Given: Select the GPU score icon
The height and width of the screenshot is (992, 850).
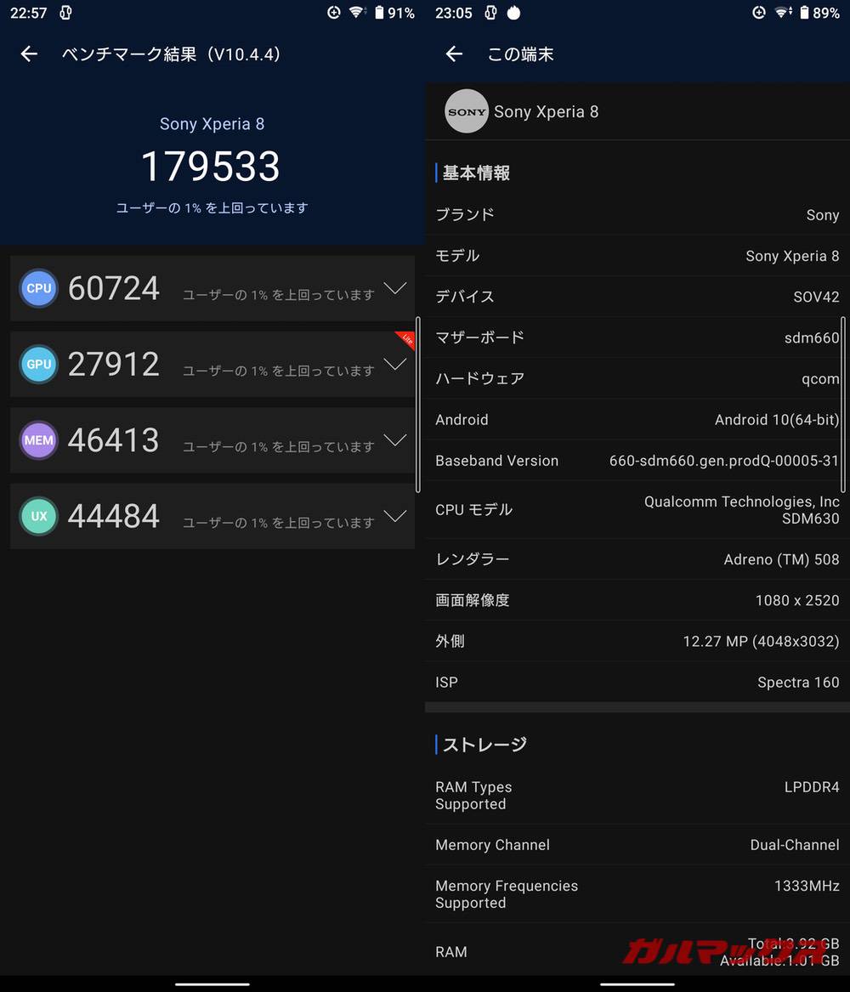Looking at the screenshot, I should click(x=38, y=364).
